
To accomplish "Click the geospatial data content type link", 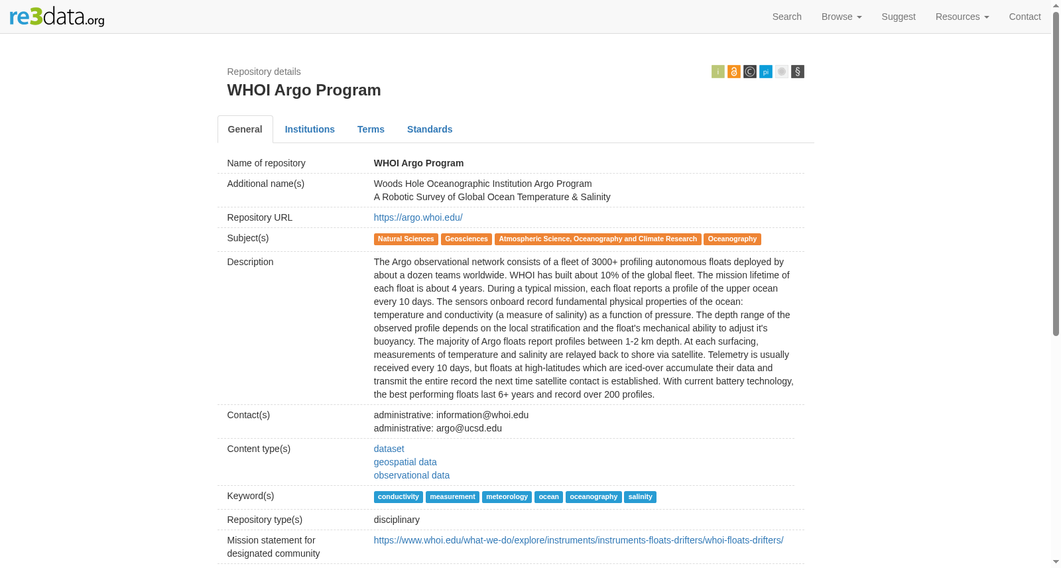I will point(405,462).
